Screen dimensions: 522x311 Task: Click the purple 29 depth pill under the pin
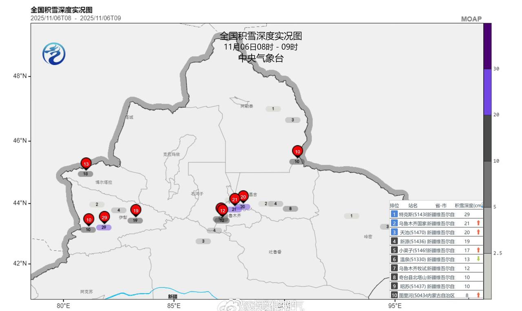tap(104, 227)
